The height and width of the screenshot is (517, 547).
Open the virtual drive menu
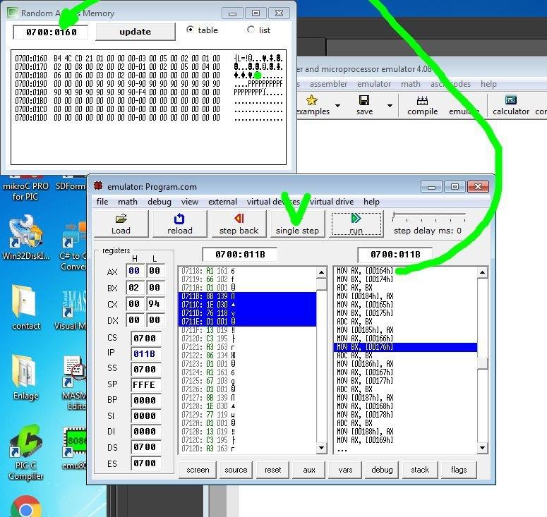(332, 202)
